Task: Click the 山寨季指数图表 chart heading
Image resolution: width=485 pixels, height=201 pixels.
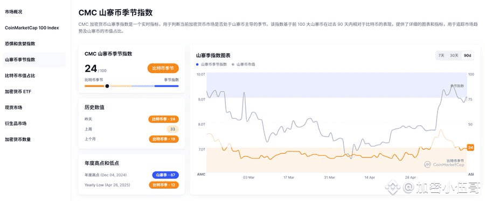Action: pos(213,55)
